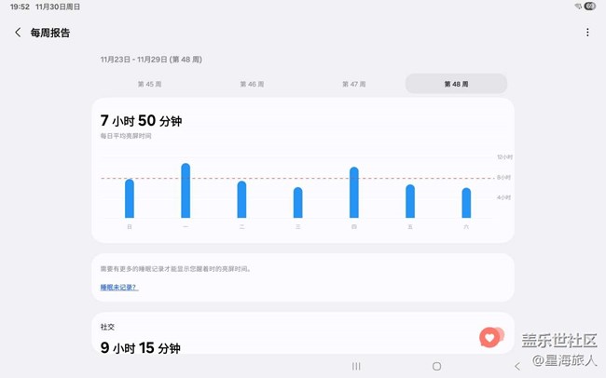Select the Thursday (四) bar in chart
606x378 pixels.
click(x=354, y=193)
